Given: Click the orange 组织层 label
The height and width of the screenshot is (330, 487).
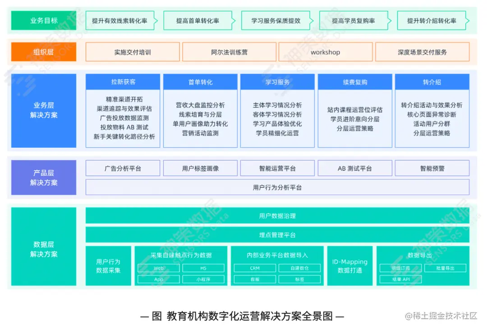Looking at the screenshot, I should [x=43, y=52].
